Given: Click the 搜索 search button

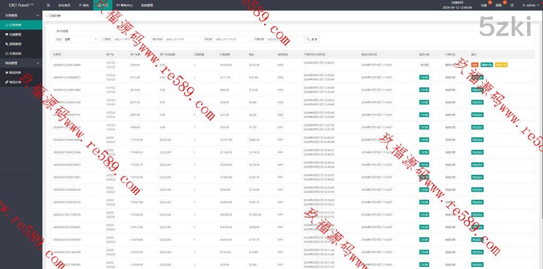Looking at the screenshot, I should tap(312, 39).
